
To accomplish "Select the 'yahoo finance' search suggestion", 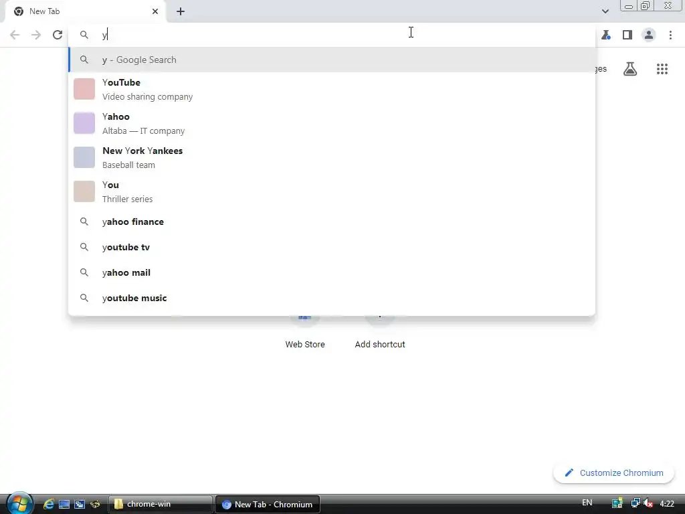I will [x=332, y=222].
